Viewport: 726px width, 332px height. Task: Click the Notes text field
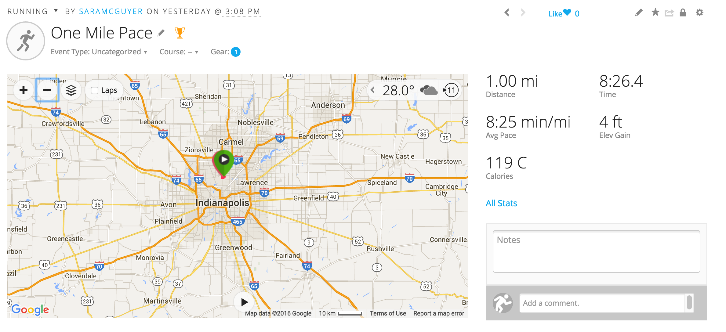[x=596, y=251]
